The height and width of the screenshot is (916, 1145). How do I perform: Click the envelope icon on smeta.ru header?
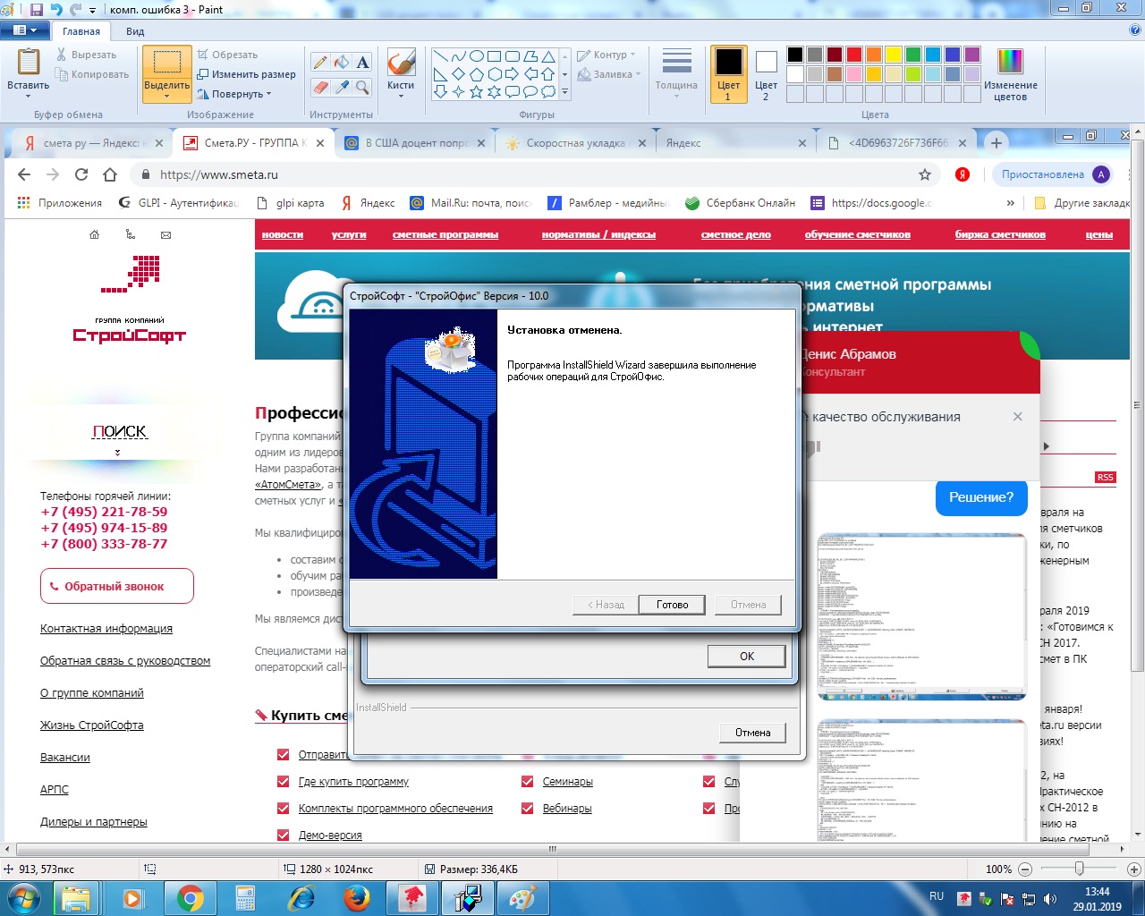coord(165,234)
